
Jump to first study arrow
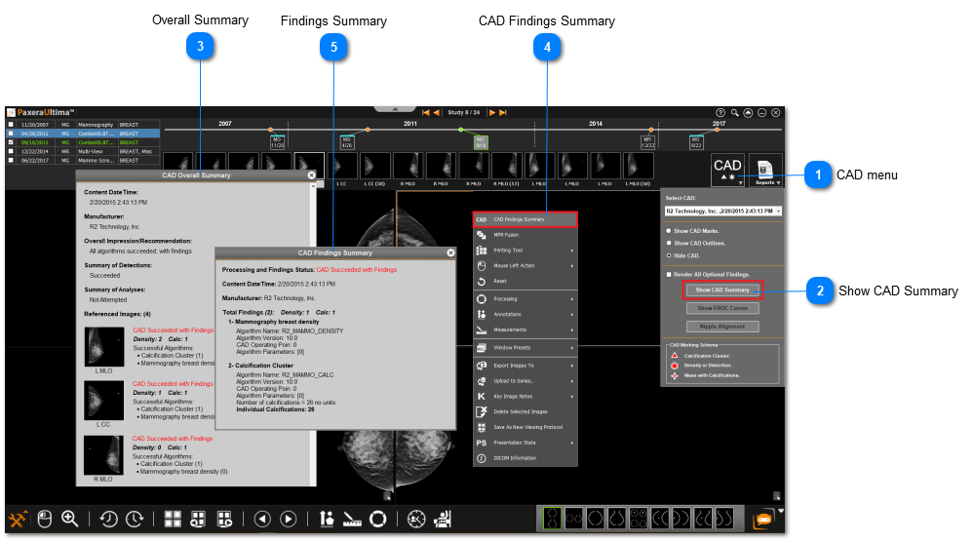pyautogui.click(x=425, y=113)
